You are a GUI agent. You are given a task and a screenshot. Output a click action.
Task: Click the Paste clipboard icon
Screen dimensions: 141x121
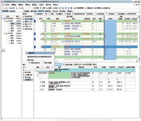pos(22,8)
